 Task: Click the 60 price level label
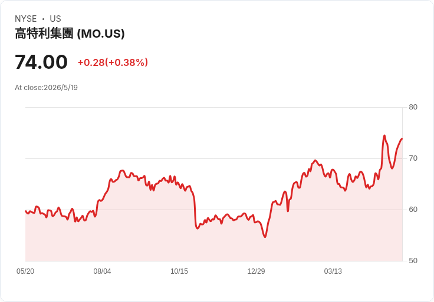[413, 210]
